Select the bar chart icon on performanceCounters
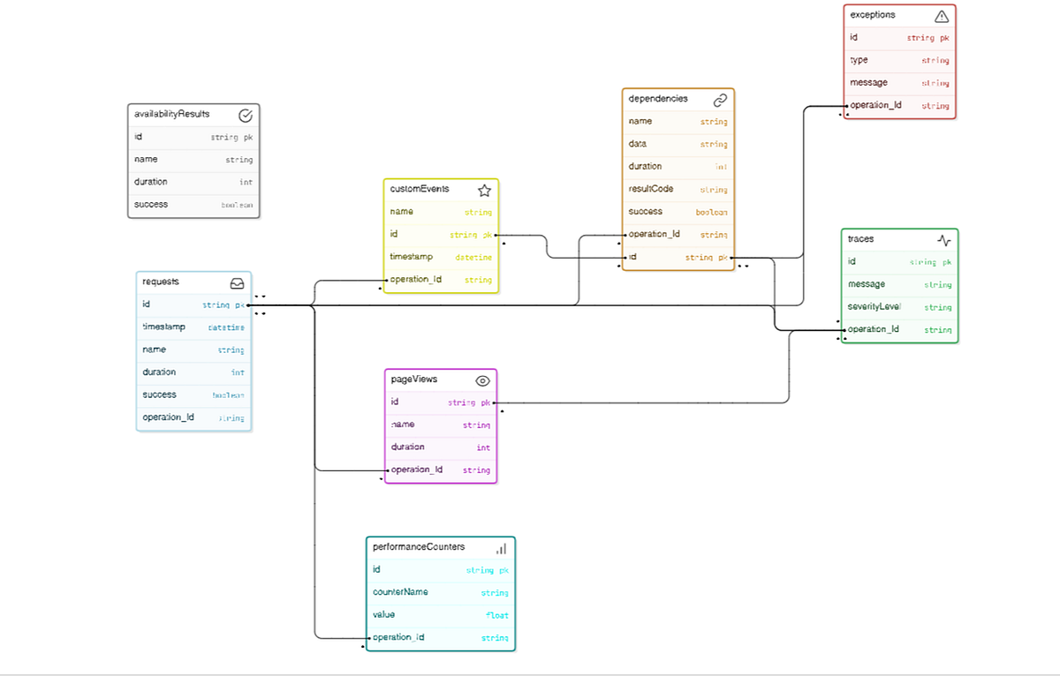The image size is (1060, 676). click(x=500, y=547)
